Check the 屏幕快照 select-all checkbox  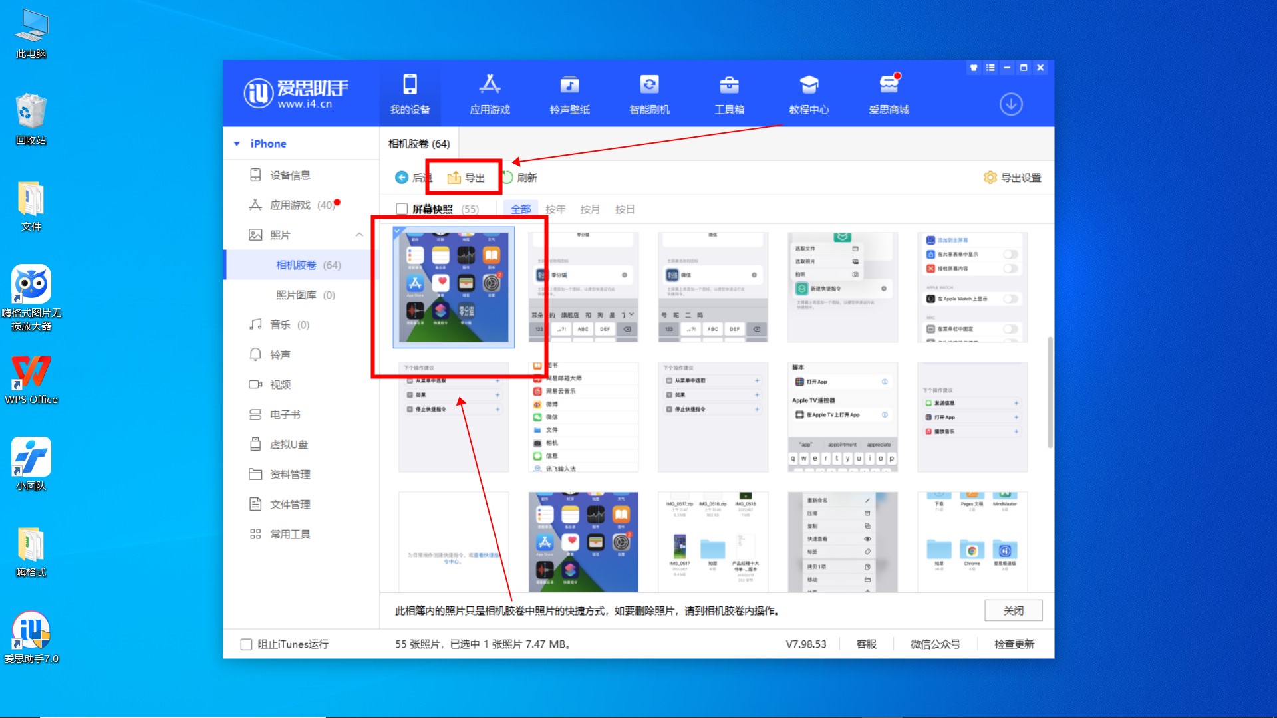coord(402,209)
